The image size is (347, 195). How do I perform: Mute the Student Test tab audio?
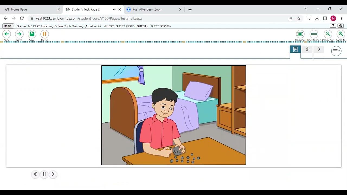coord(114,9)
